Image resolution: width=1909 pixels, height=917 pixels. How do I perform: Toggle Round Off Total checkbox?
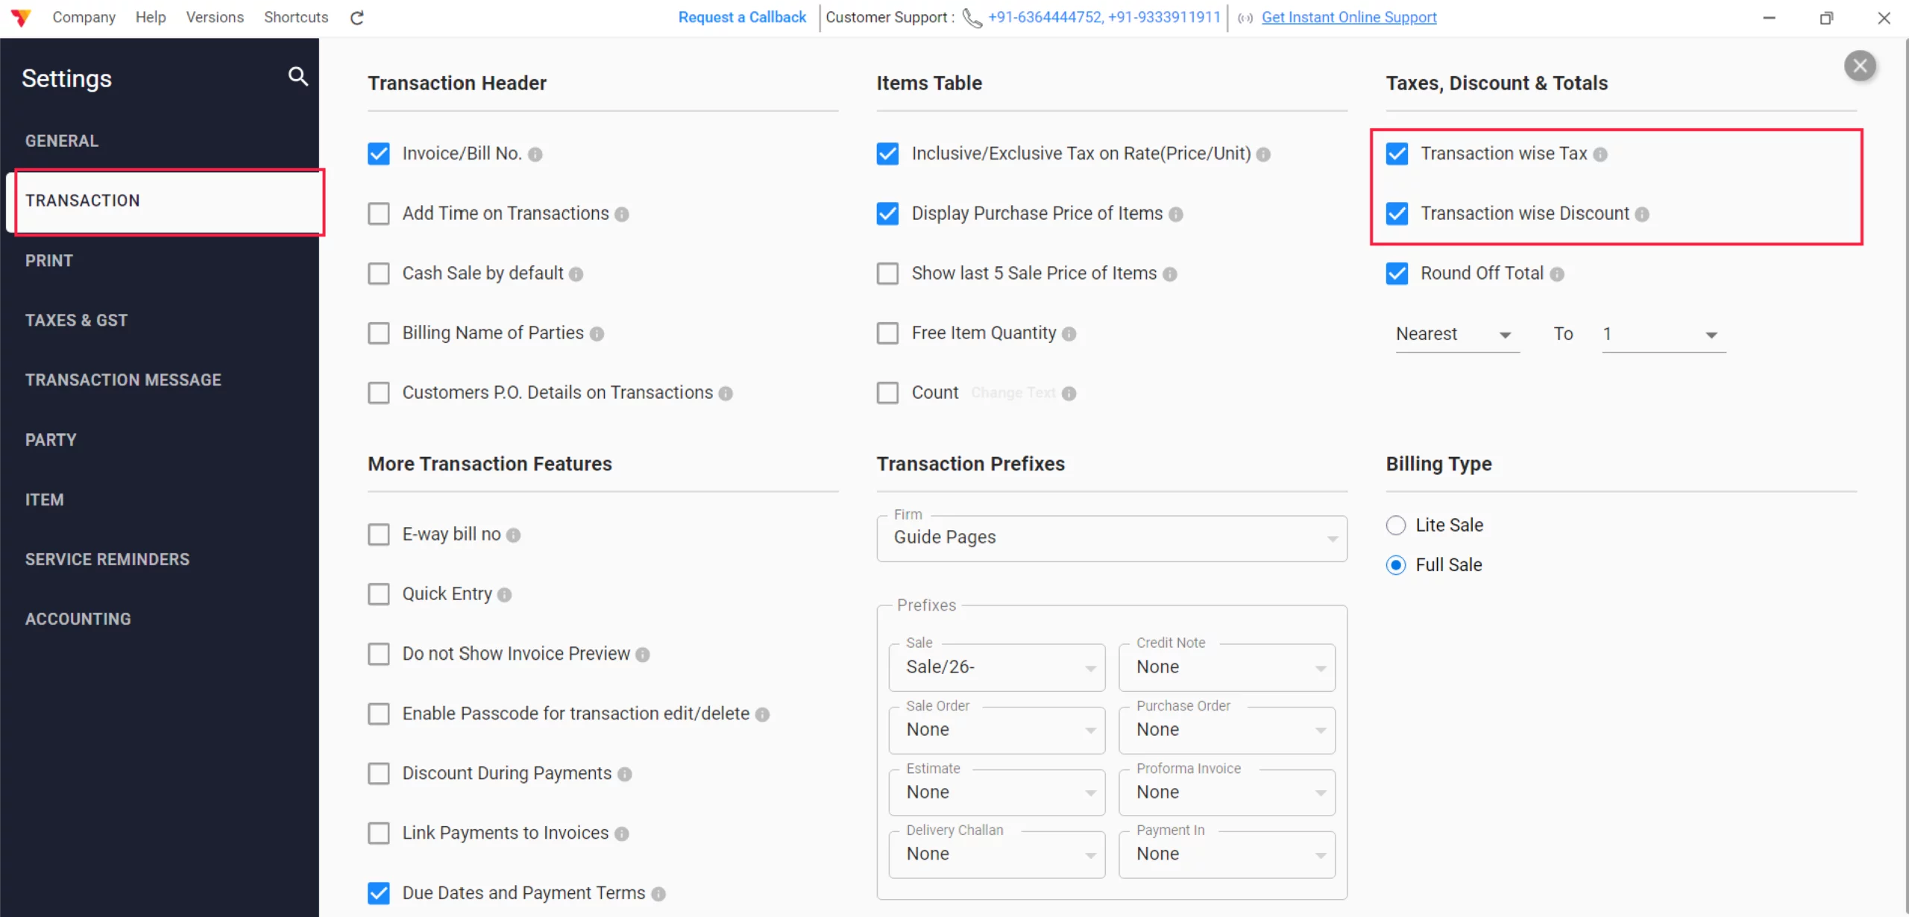[1397, 274]
